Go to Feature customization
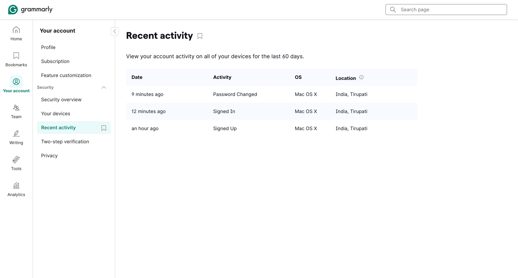This screenshot has width=518, height=278. (x=66, y=75)
